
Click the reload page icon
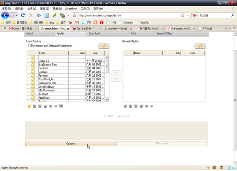coord(23,15)
